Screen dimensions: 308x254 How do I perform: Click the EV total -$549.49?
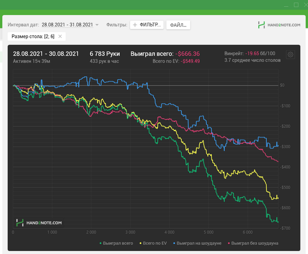(190, 61)
